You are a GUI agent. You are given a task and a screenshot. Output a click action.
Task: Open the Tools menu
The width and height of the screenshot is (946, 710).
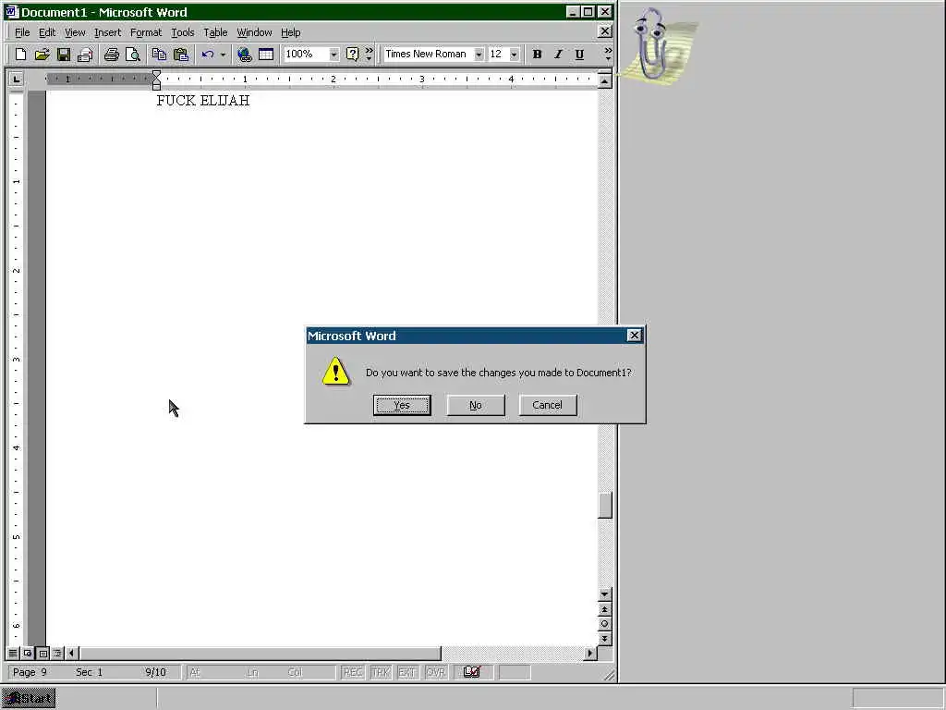coord(183,32)
